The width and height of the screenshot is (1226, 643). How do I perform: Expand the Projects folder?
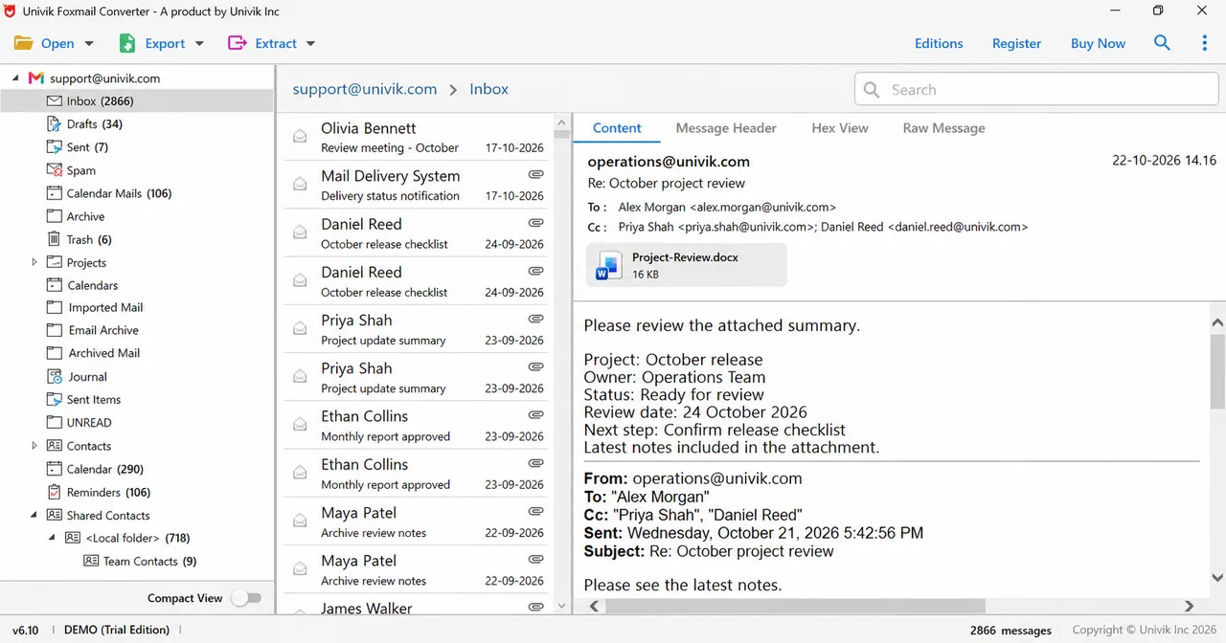pos(34,262)
